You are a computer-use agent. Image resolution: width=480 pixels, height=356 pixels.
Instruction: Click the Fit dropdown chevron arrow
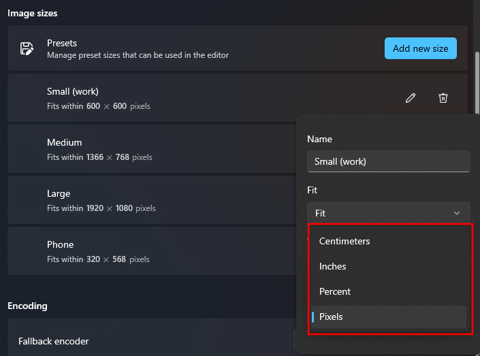click(457, 213)
